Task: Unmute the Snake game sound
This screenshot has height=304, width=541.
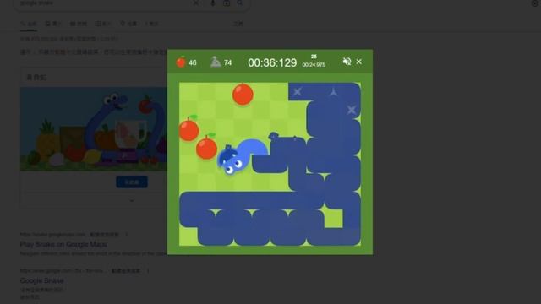Action: [347, 62]
